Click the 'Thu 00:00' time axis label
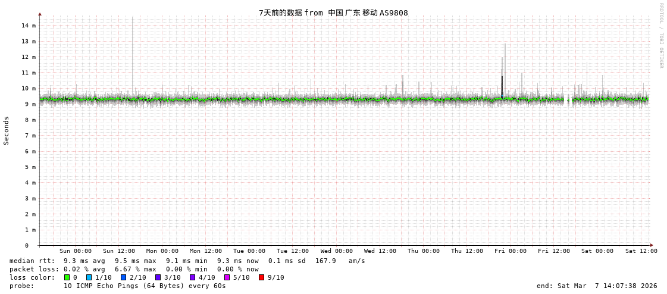Viewport: 667px width, 294px height. click(x=424, y=251)
